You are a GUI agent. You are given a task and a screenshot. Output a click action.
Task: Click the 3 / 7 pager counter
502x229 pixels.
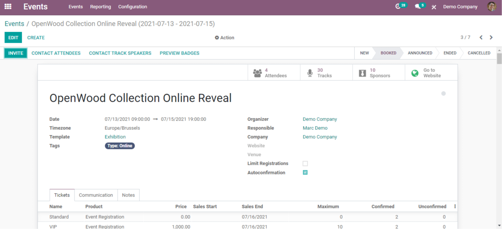[x=465, y=38]
